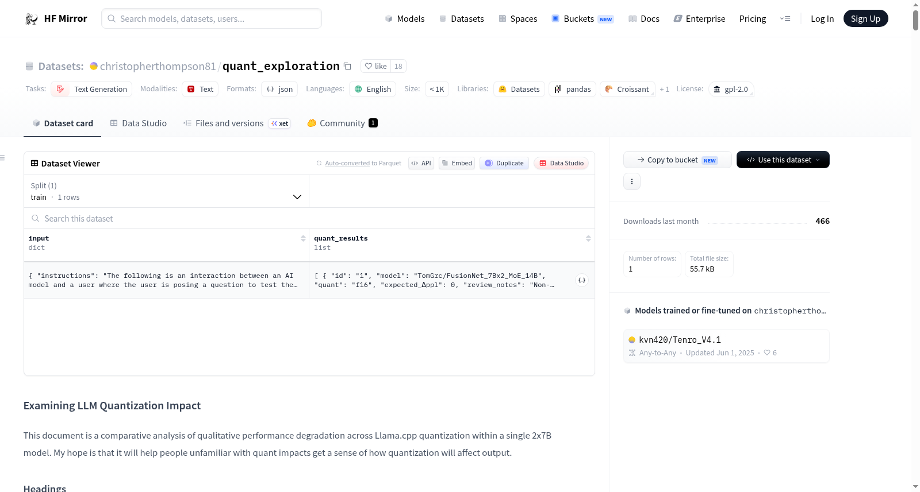This screenshot has height=492, width=920.
Task: Click the quant_results cell with TomGrc/FusionNet
Action: (452, 280)
